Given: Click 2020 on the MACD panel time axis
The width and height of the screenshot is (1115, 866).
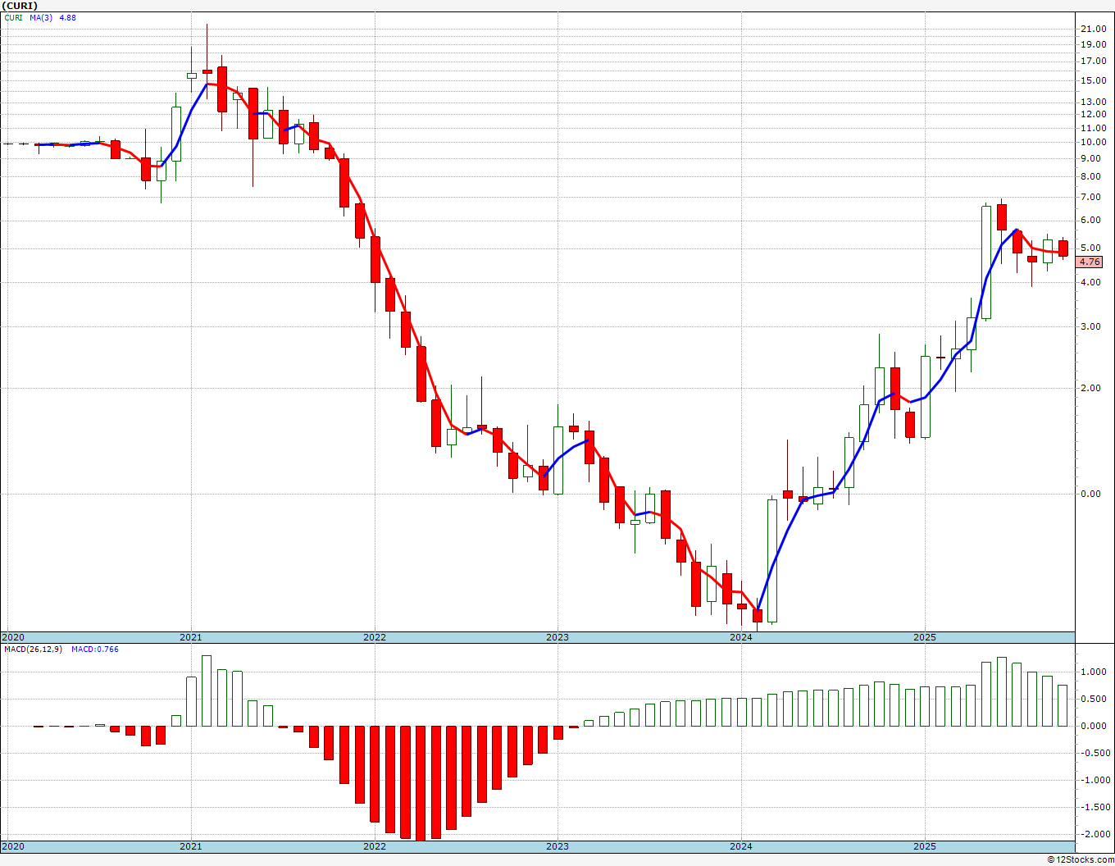Looking at the screenshot, I should pyautogui.click(x=13, y=846).
